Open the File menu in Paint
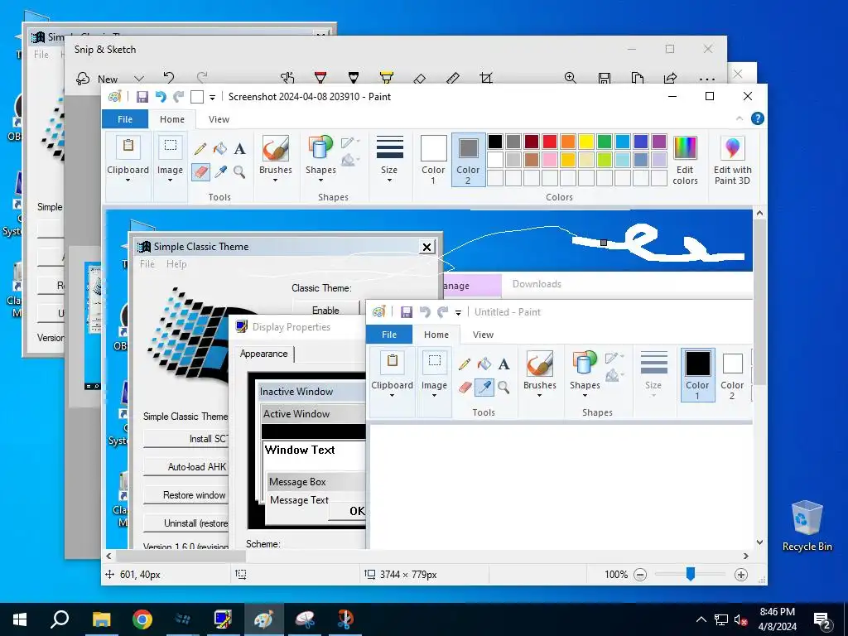The width and height of the screenshot is (848, 636). 125,119
